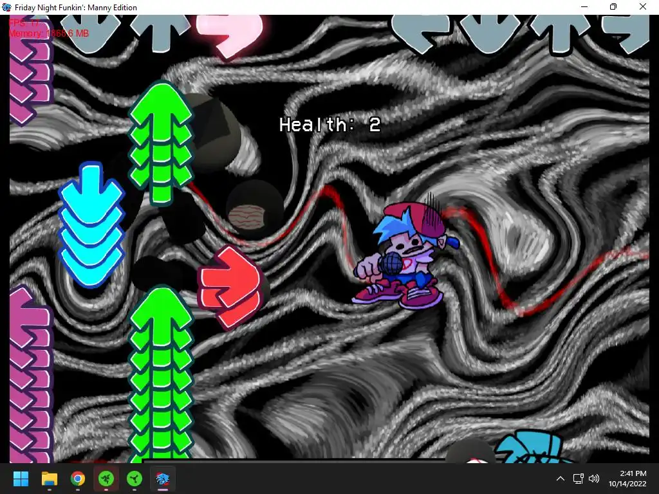Open network settings from system tray
Image resolution: width=659 pixels, height=494 pixels.
[x=579, y=479]
